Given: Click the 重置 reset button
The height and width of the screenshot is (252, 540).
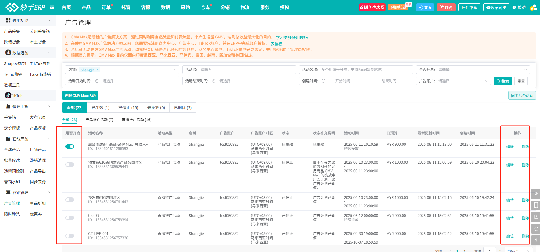Looking at the screenshot, I should [x=521, y=81].
